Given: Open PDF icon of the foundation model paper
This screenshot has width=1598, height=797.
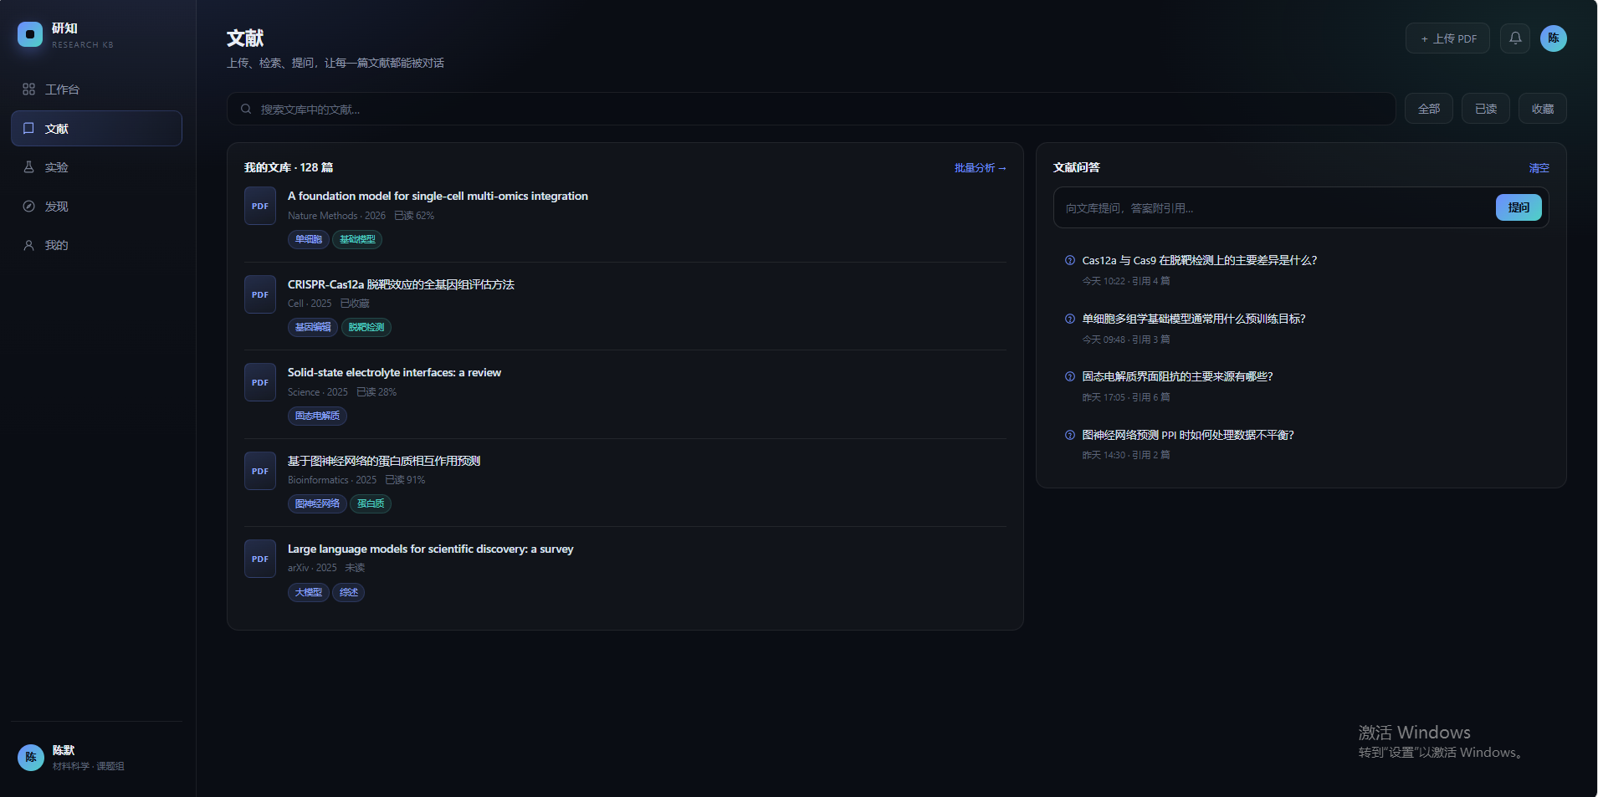Looking at the screenshot, I should [x=260, y=206].
